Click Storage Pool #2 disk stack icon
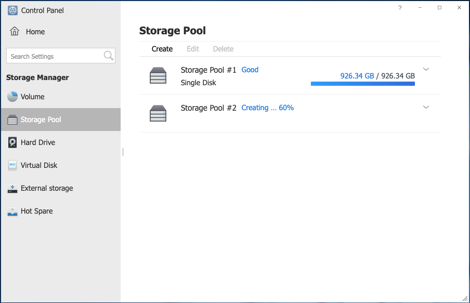 tap(158, 113)
